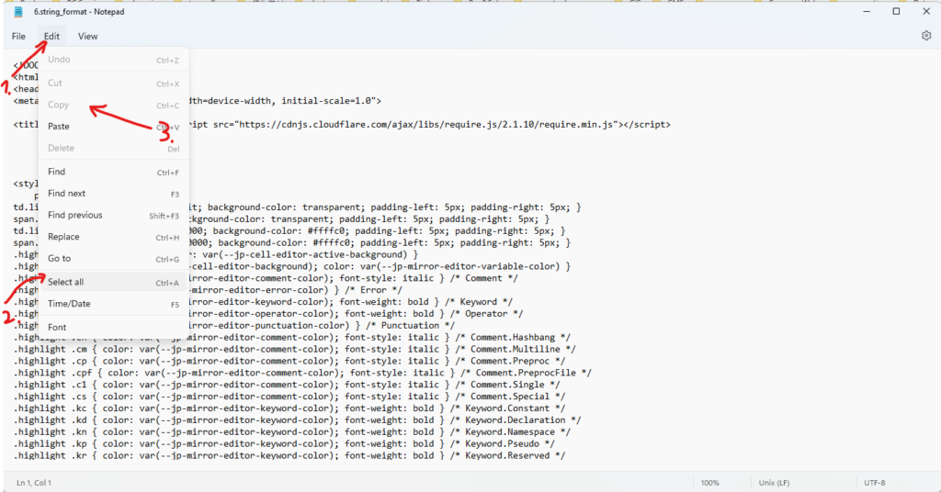Viewport: 941px width, 492px height.
Task: Close the open Edit menu
Action: pos(51,37)
